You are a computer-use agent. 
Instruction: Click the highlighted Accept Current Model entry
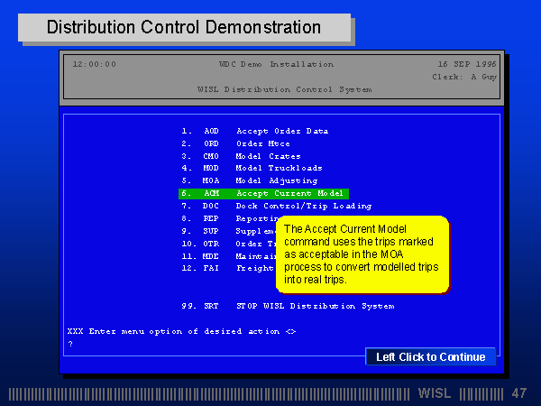[263, 193]
